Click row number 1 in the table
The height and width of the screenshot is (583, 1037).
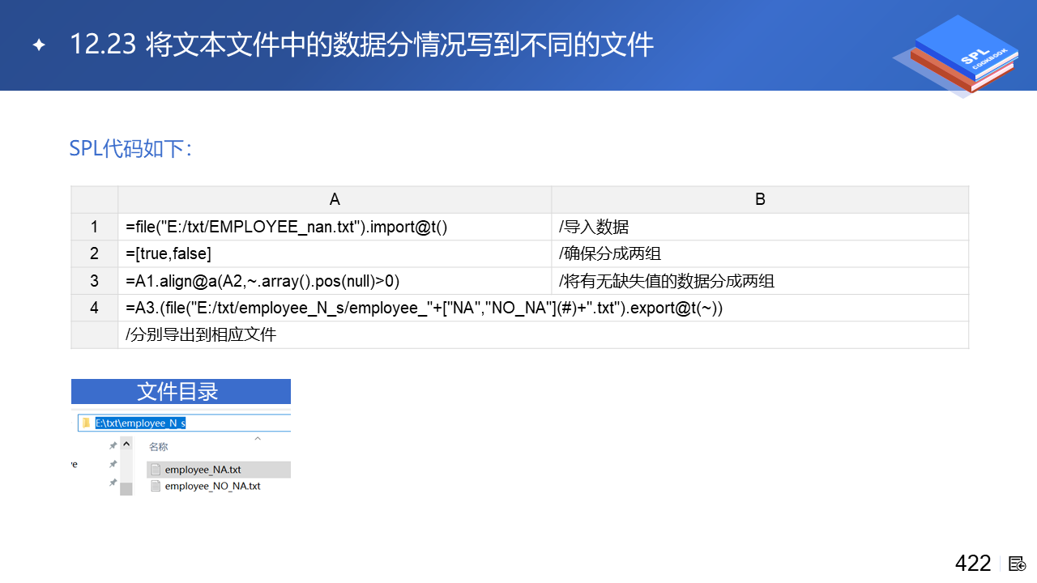(95, 228)
